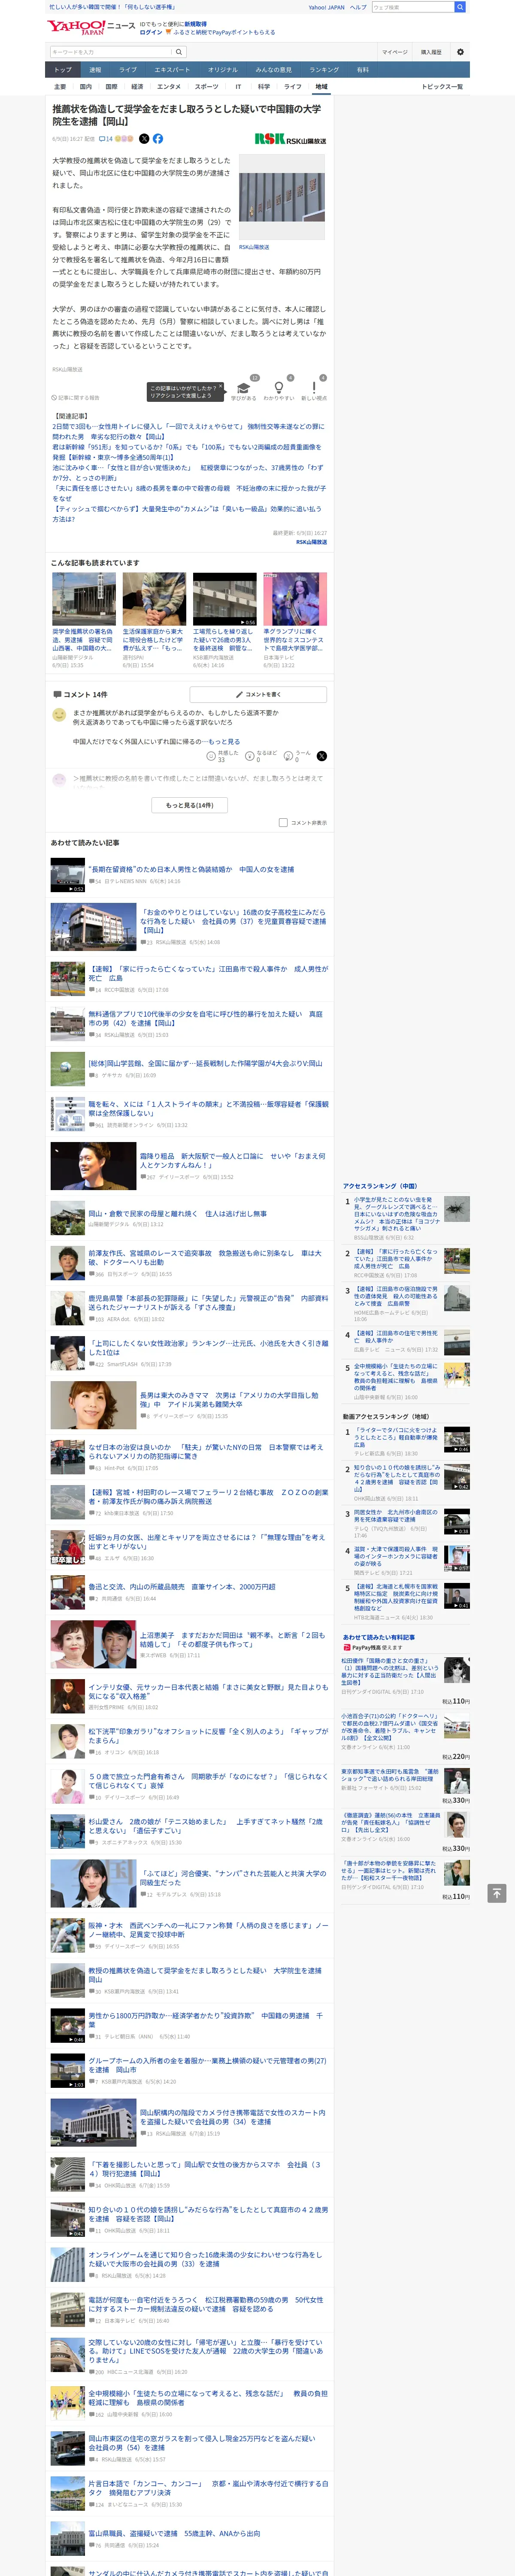Open thumbnail of 準グランプリ pageant article
515x2576 pixels.
pyautogui.click(x=295, y=599)
